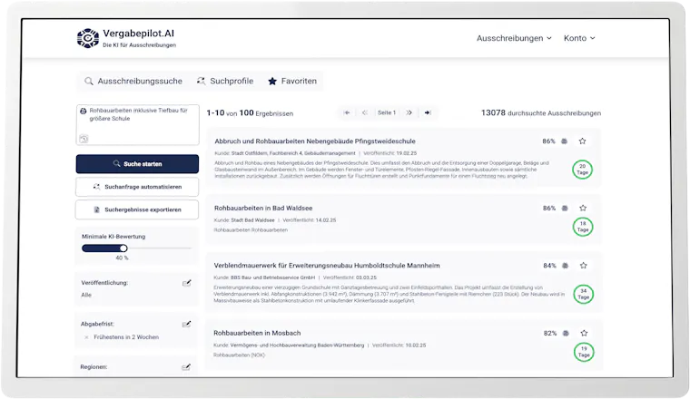Screen dimensions: 690x399
Task: Click the 13078 durchsuchte Ausschreibungen count
Action: [x=541, y=113]
